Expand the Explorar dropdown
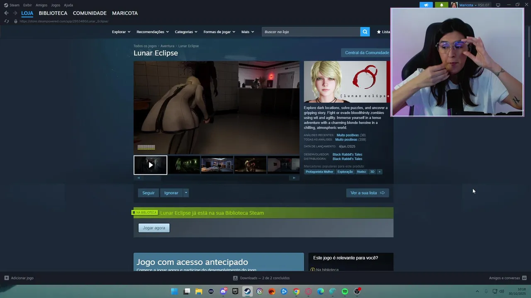This screenshot has height=298, width=531. point(121,32)
